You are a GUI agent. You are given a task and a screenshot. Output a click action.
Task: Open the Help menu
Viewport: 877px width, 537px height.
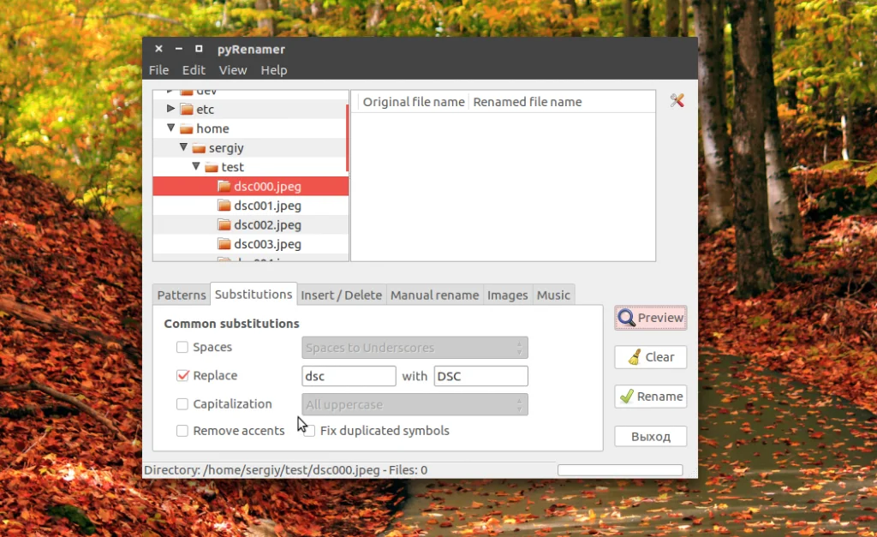(x=274, y=70)
